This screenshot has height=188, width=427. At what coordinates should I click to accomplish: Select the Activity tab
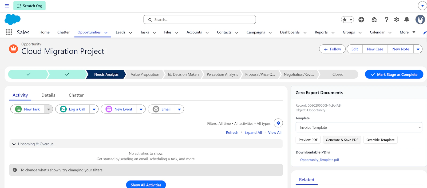(x=20, y=95)
